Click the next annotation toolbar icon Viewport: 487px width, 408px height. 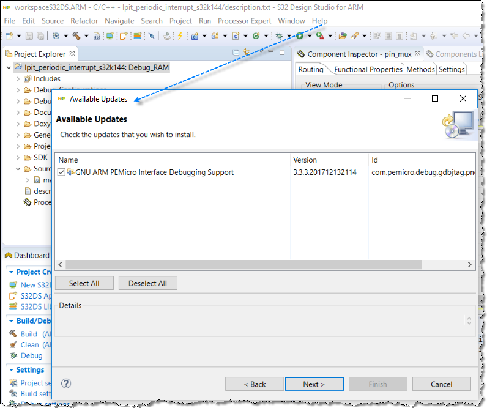click(413, 36)
